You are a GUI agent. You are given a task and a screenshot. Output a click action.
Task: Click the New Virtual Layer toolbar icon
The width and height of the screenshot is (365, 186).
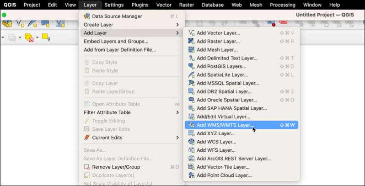point(60,23)
